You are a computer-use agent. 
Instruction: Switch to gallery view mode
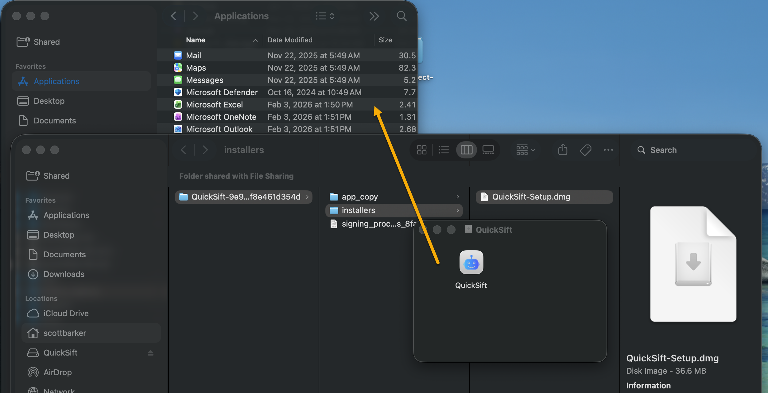point(488,150)
